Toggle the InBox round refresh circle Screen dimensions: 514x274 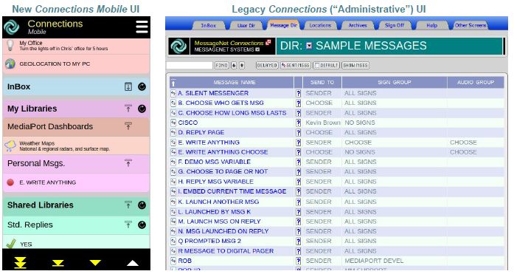(x=142, y=86)
